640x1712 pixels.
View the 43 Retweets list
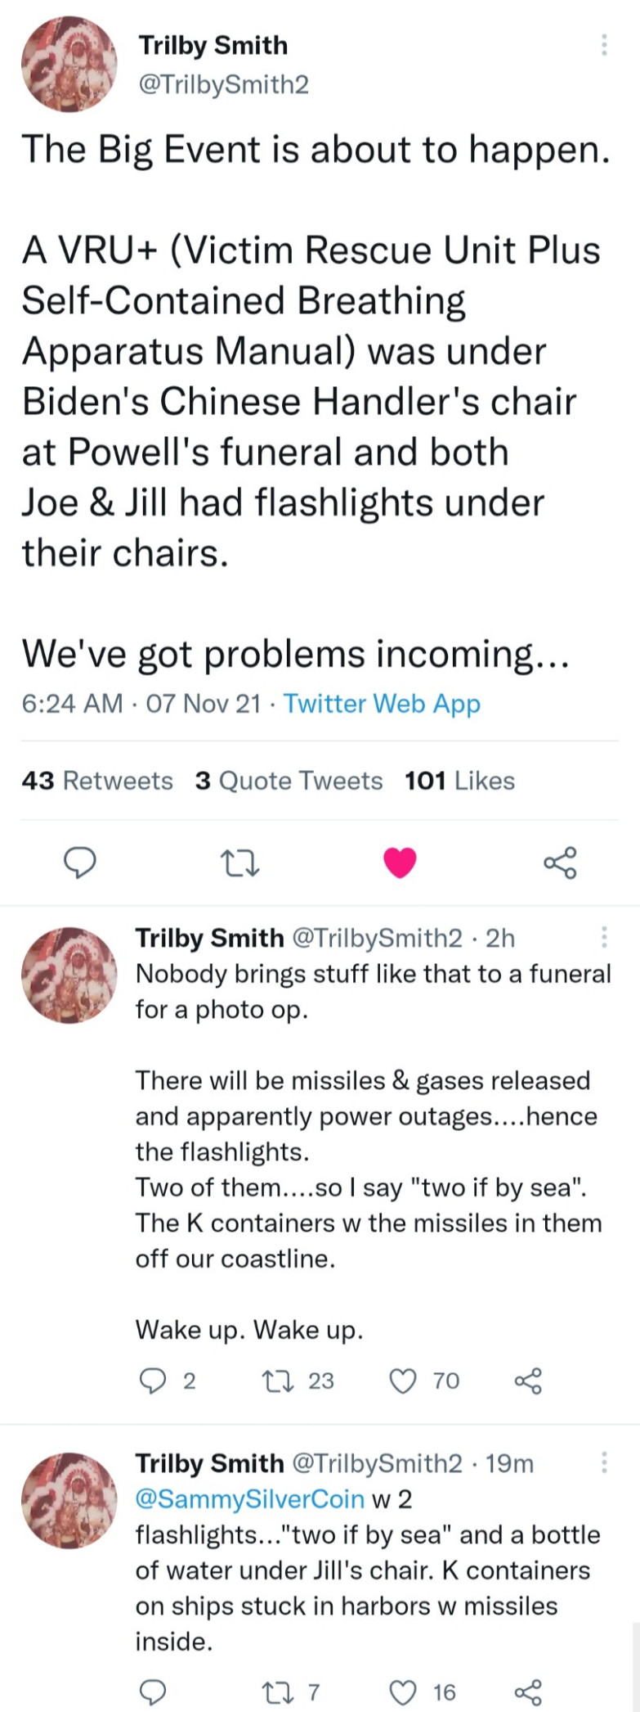(x=97, y=781)
